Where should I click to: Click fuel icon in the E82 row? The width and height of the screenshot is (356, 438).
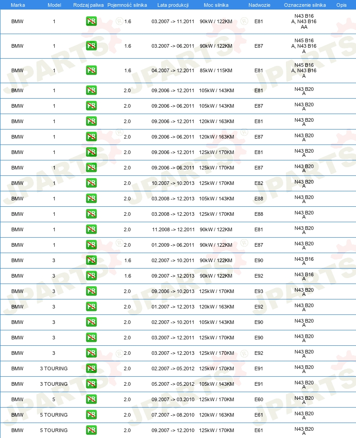(x=91, y=183)
